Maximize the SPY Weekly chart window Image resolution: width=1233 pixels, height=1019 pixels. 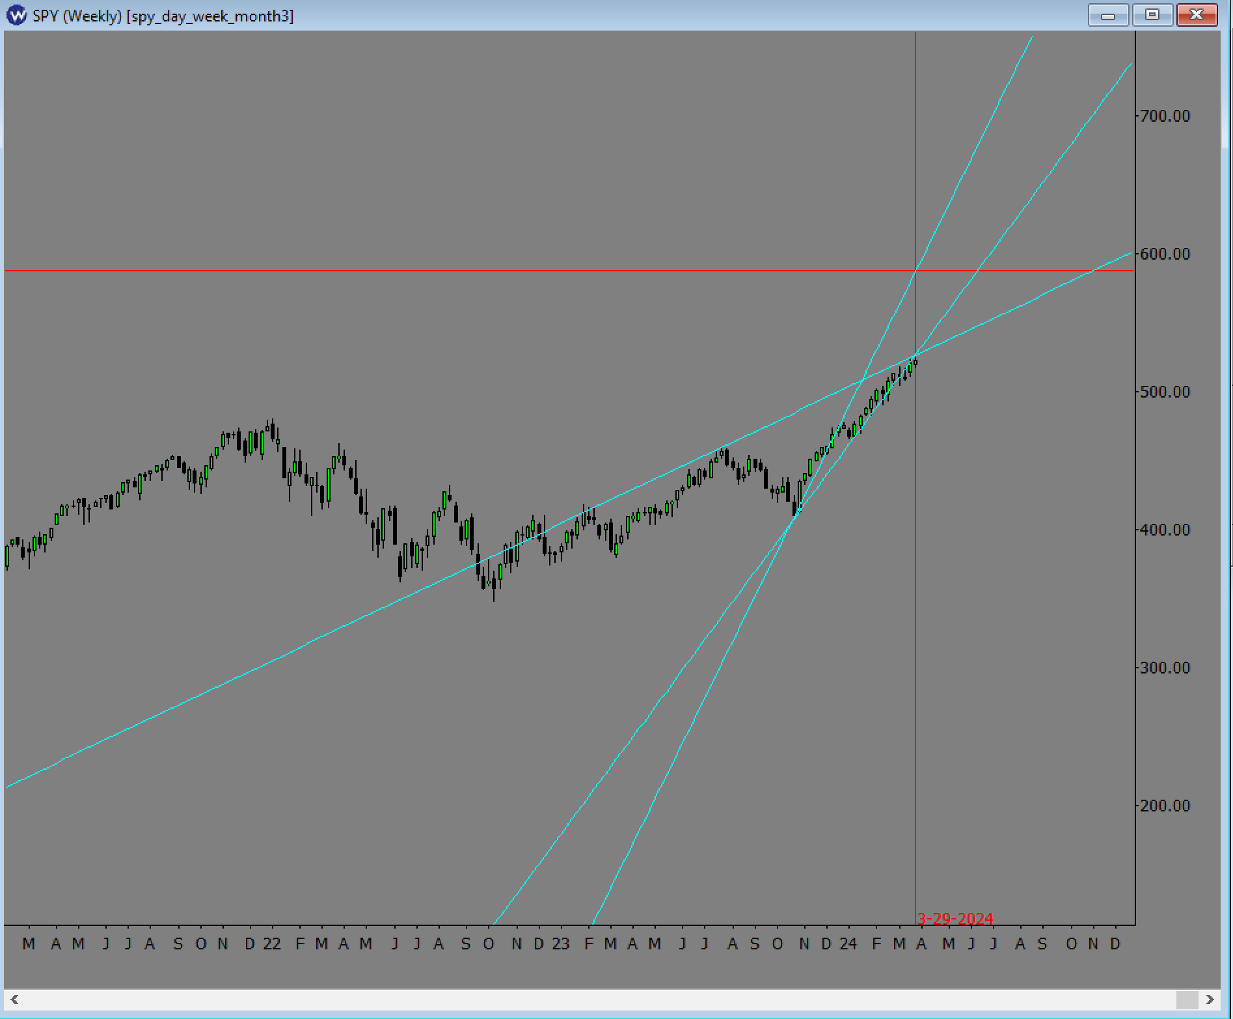pyautogui.click(x=1152, y=15)
